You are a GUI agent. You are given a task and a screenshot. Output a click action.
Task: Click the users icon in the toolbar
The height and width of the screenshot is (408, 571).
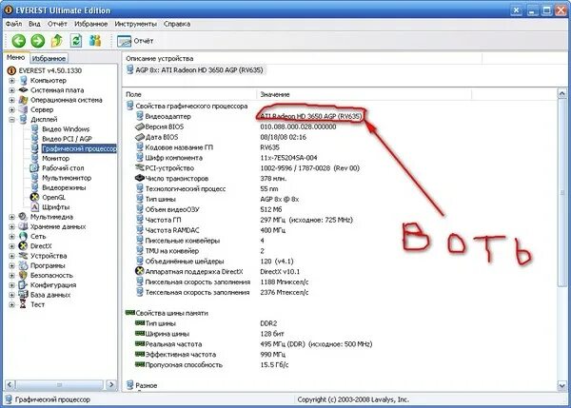pos(95,41)
